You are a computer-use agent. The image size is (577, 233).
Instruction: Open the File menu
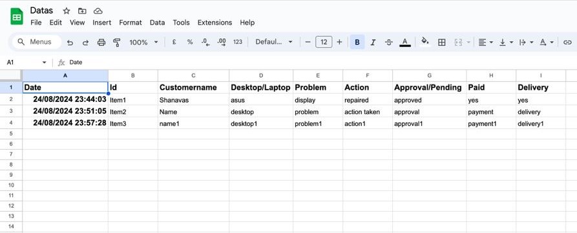click(36, 23)
